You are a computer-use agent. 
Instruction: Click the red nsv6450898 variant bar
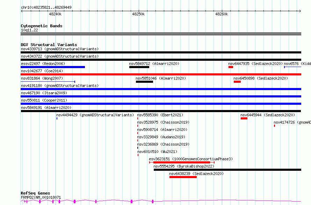[237, 82]
